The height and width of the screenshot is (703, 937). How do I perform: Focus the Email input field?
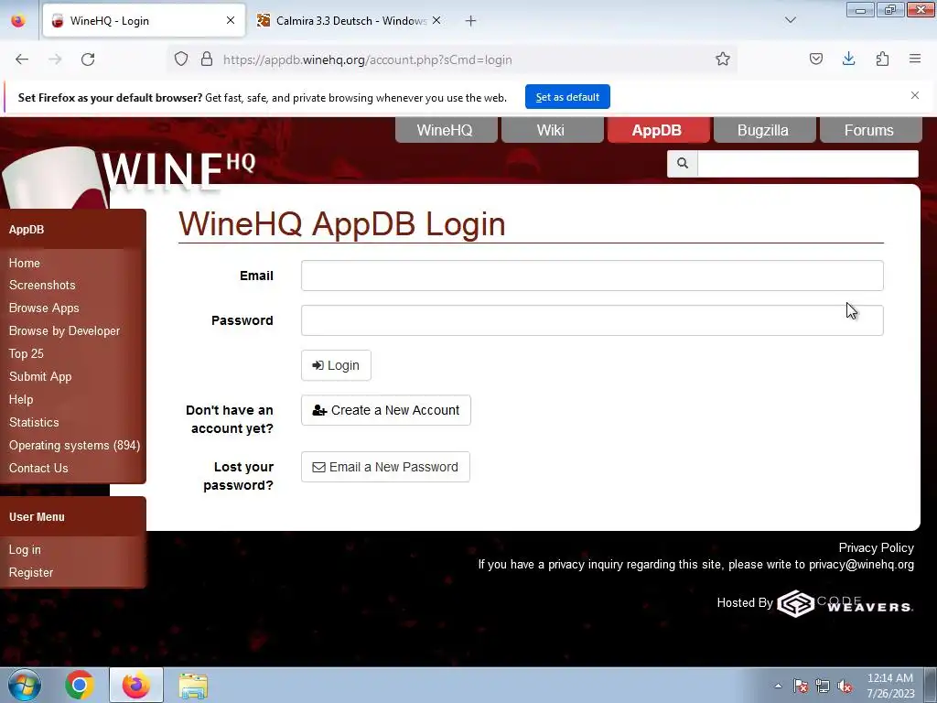tap(592, 276)
